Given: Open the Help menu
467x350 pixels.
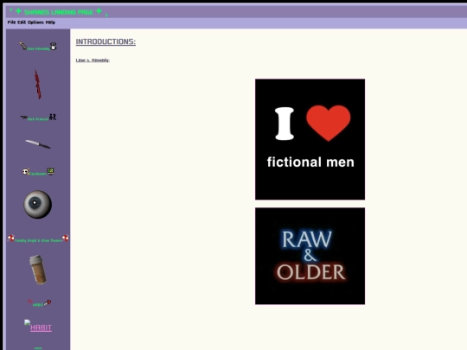Looking at the screenshot, I should point(50,22).
